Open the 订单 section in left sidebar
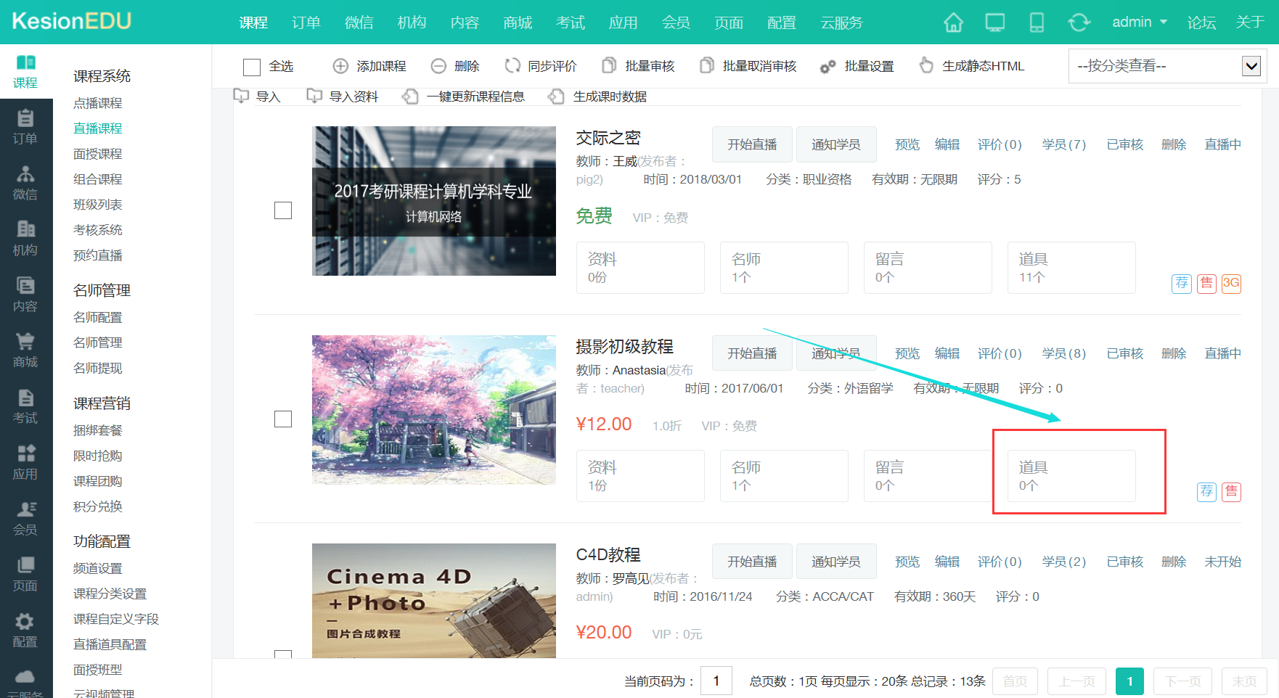This screenshot has width=1279, height=698. click(25, 127)
